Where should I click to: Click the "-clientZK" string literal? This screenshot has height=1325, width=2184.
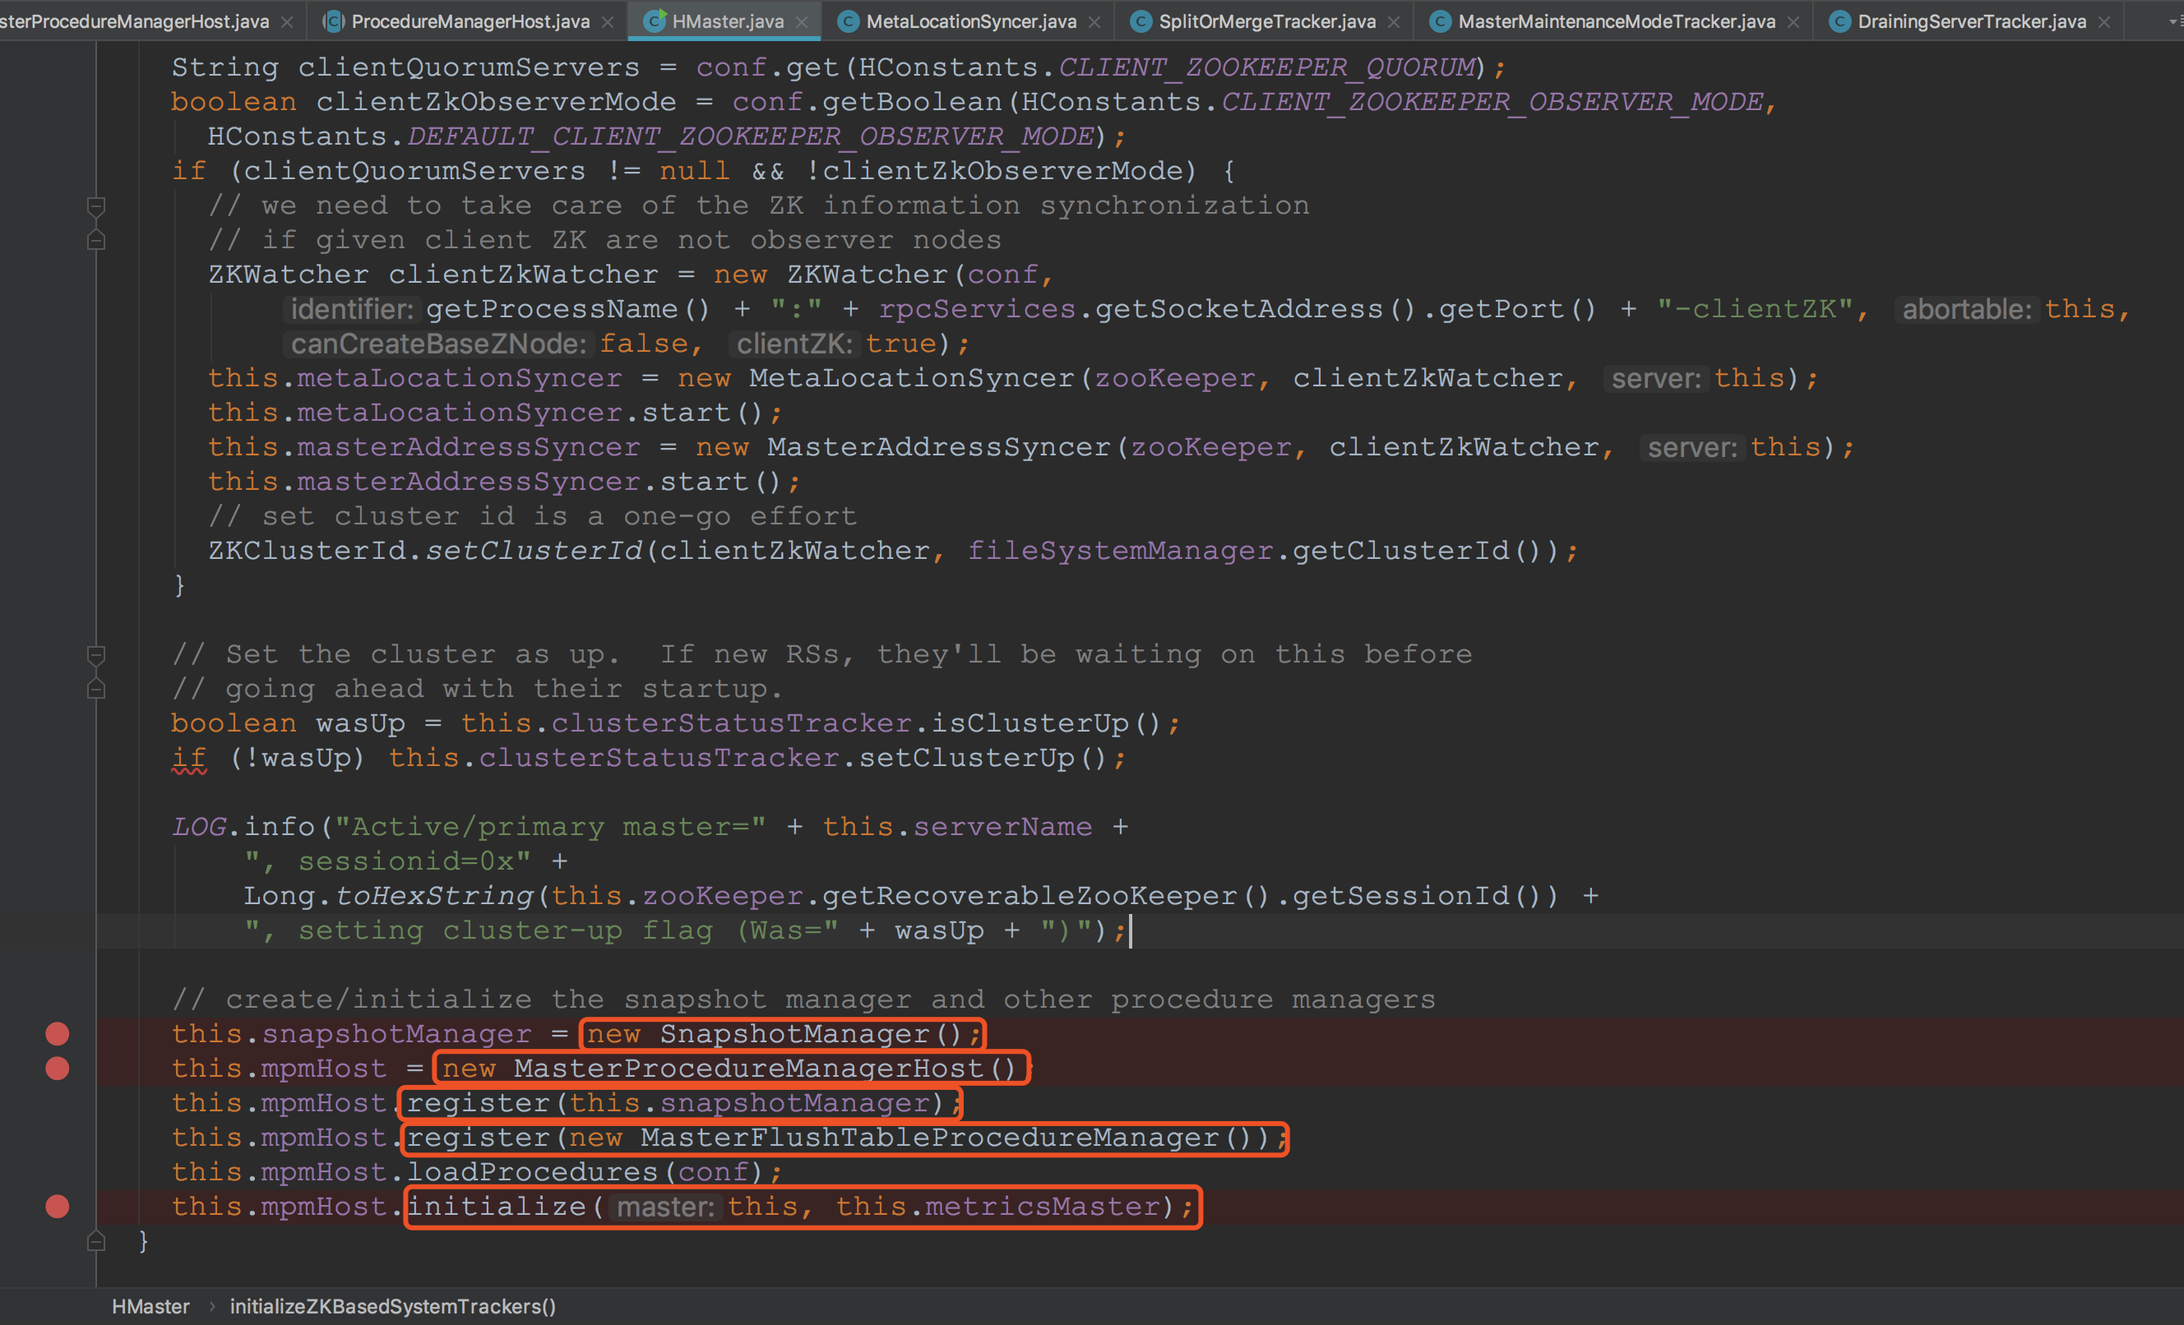coord(1754,309)
